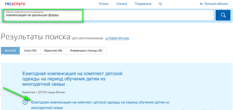Open the large Ежегодная компенсация result heading
The image size is (233, 110).
tap(73, 79)
